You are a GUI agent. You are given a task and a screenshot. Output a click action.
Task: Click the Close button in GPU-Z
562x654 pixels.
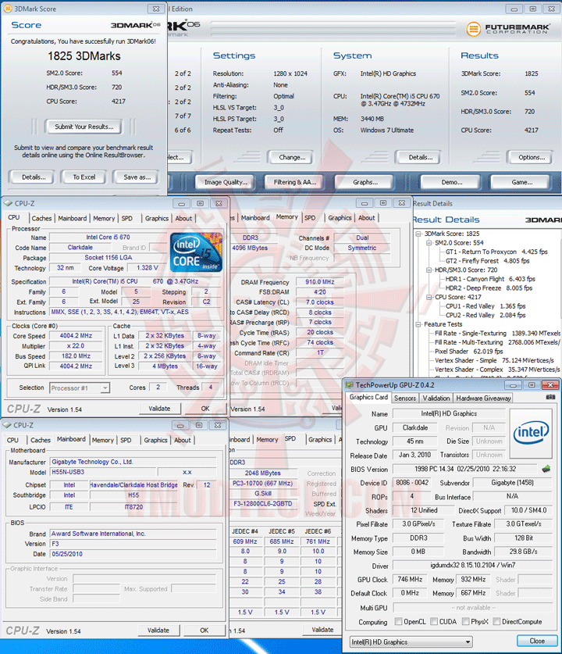click(537, 641)
